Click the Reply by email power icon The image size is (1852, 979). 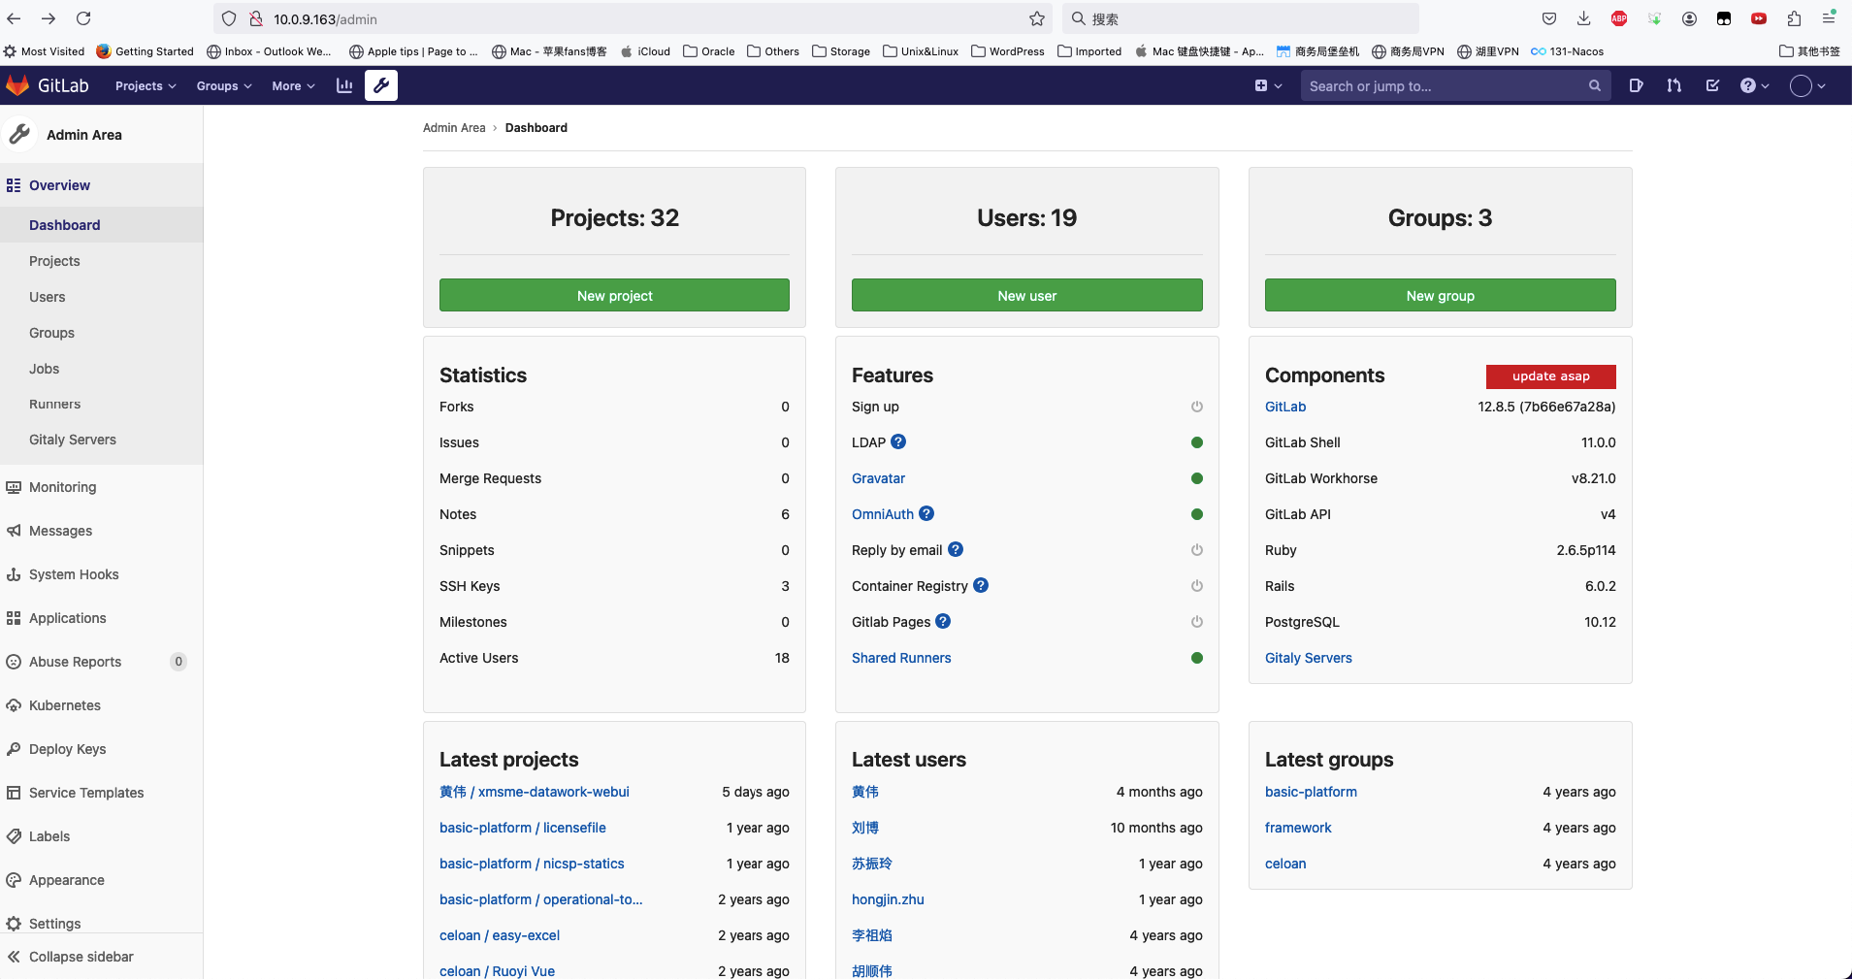[1196, 550]
